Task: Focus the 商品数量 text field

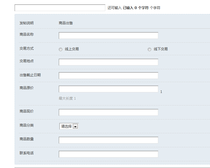Action: click(108, 140)
